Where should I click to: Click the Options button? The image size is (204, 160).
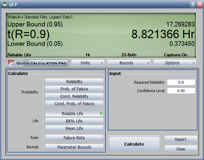point(172,63)
